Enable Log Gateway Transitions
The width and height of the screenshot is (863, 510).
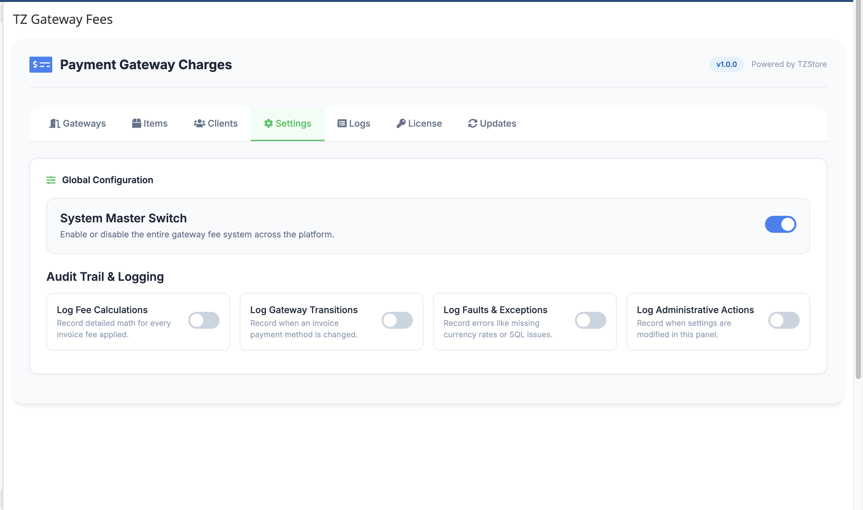click(x=398, y=320)
